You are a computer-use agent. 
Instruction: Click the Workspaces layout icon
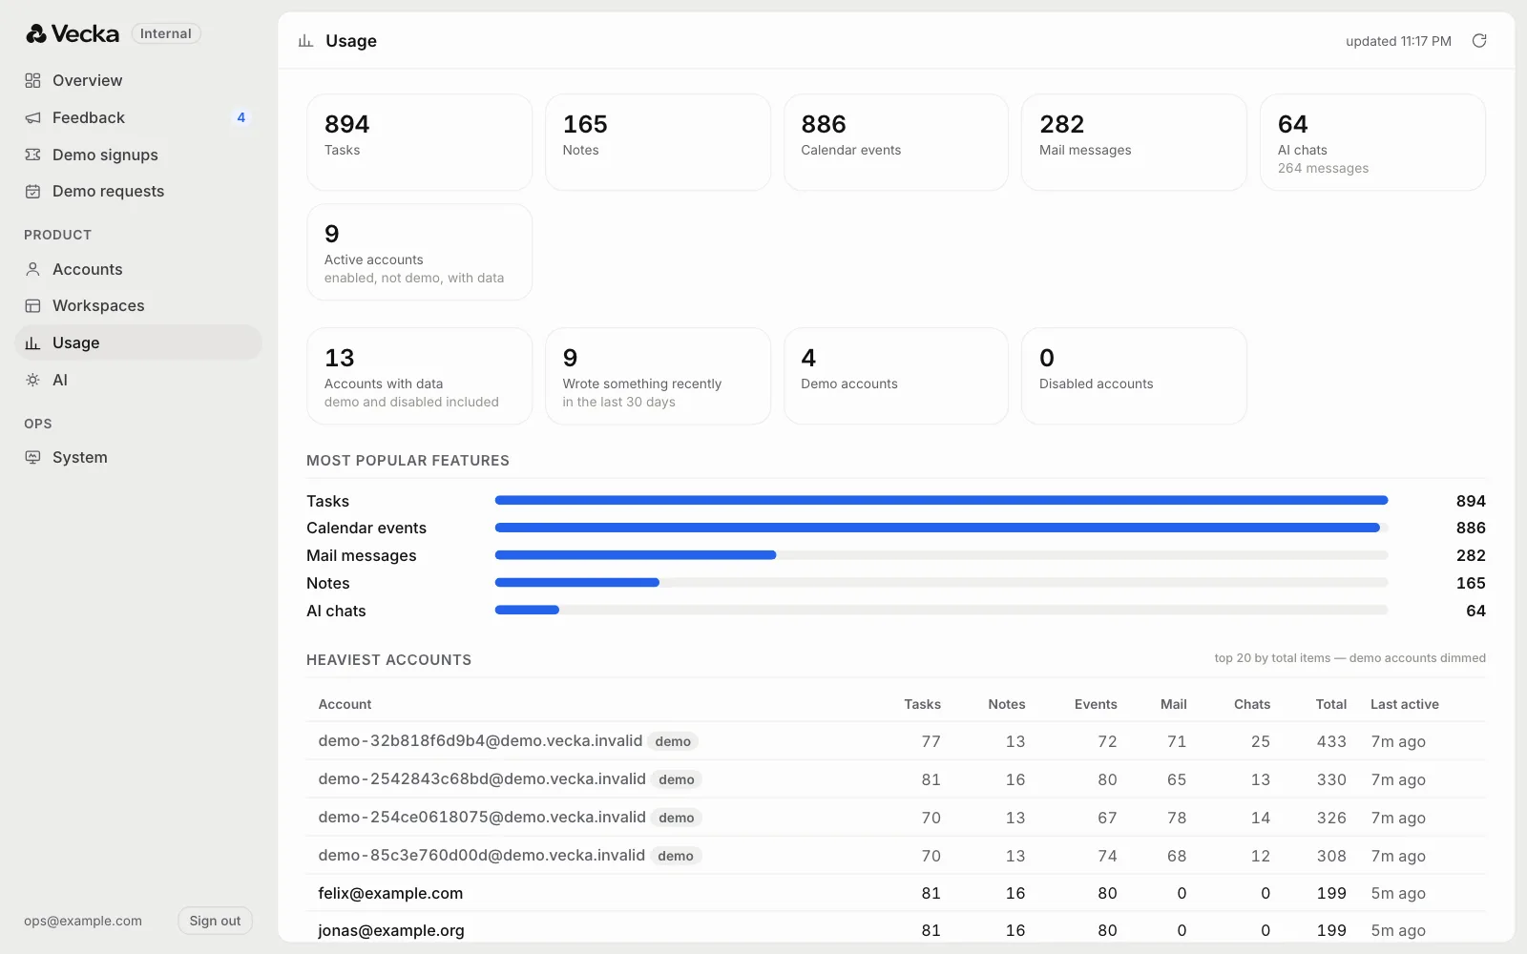pos(32,305)
